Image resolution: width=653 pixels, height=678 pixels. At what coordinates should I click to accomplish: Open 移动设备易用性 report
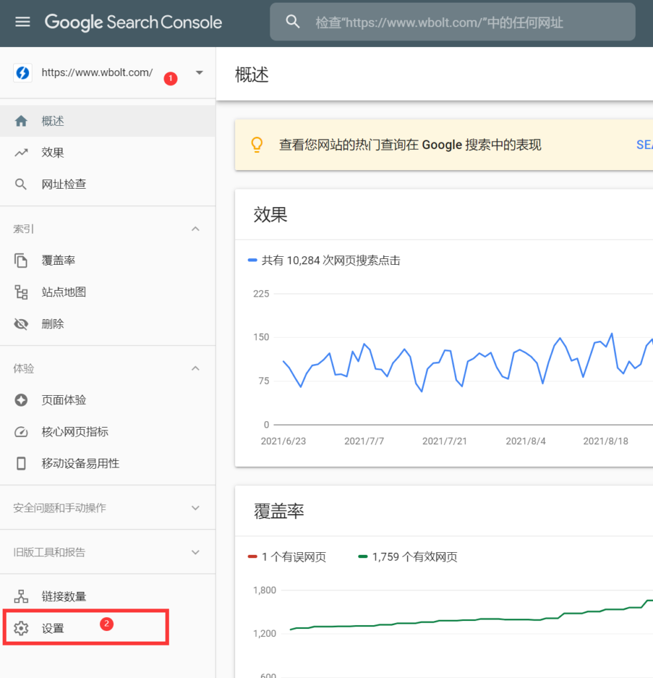click(x=80, y=463)
